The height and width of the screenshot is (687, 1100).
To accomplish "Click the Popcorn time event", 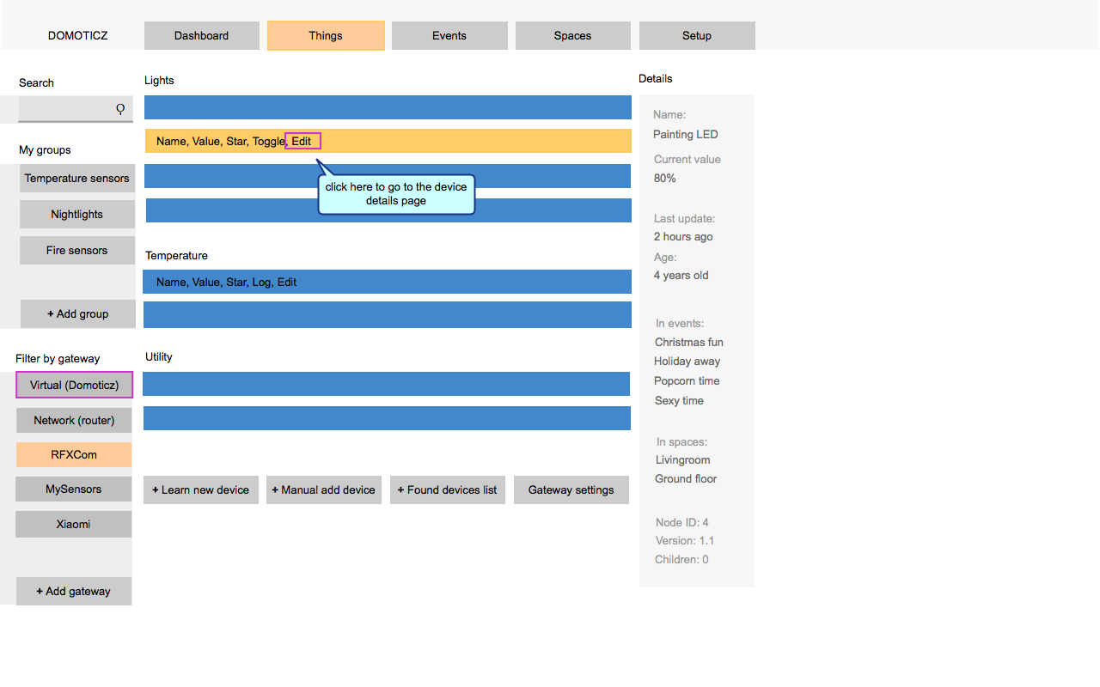I will point(687,381).
